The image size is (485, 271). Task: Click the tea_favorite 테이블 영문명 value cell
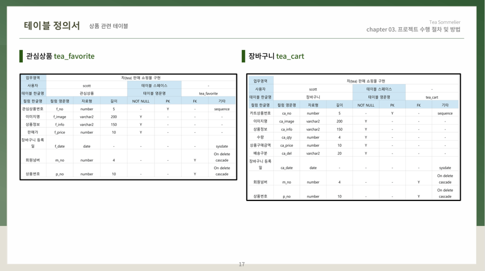[209, 94]
